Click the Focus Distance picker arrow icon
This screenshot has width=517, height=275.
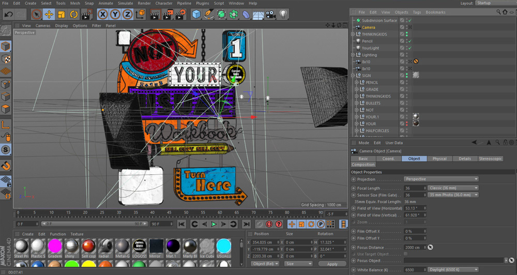[x=430, y=247]
